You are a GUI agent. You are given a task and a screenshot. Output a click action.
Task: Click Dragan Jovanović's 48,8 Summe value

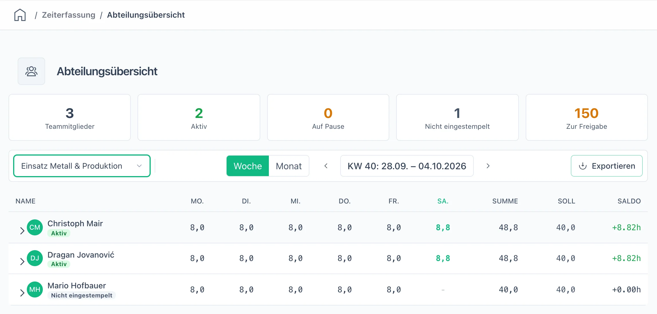[x=508, y=258]
